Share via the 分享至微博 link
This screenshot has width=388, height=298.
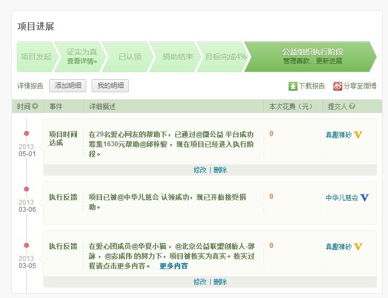click(360, 86)
